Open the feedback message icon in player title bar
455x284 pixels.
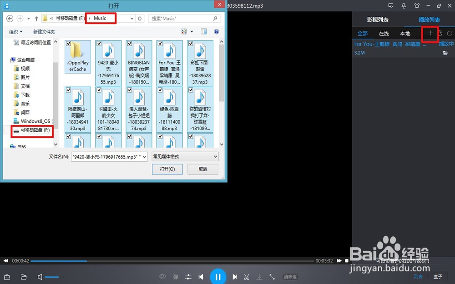(391, 5)
